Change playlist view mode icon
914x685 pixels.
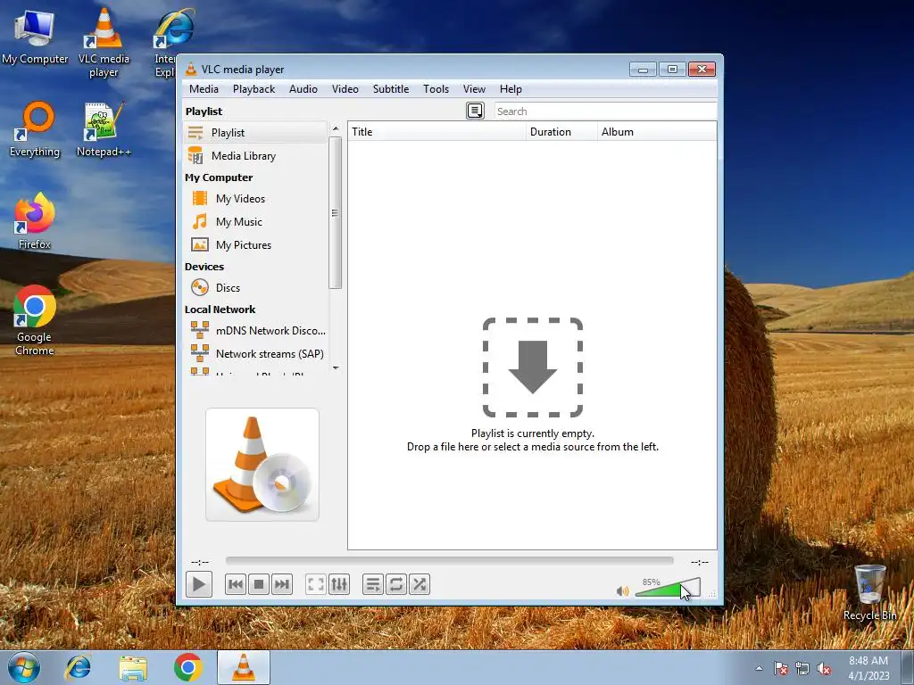tap(475, 111)
